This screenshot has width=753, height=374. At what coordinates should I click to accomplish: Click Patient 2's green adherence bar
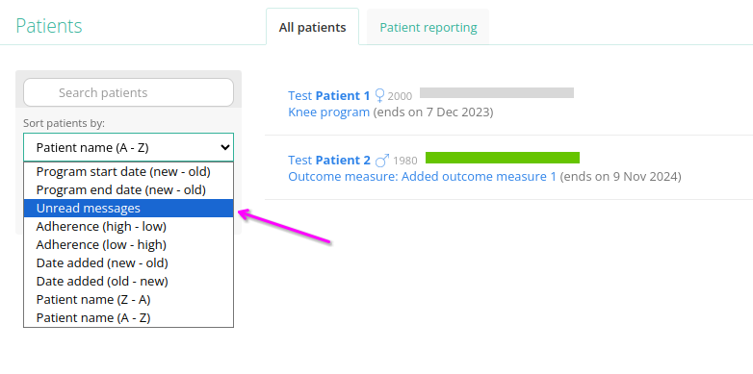tap(503, 158)
